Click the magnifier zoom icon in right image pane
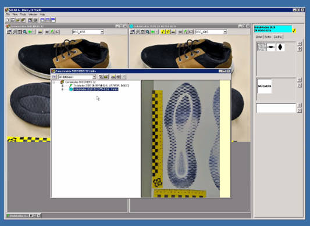 (x=148, y=32)
